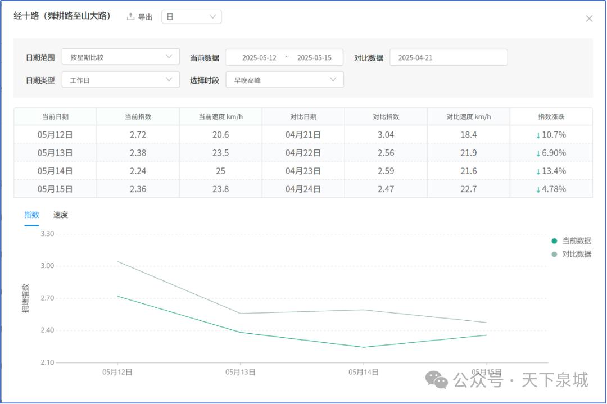Click the 对比数据 date field 2025-04-21
Screen dimensions: 607x404
(x=448, y=57)
